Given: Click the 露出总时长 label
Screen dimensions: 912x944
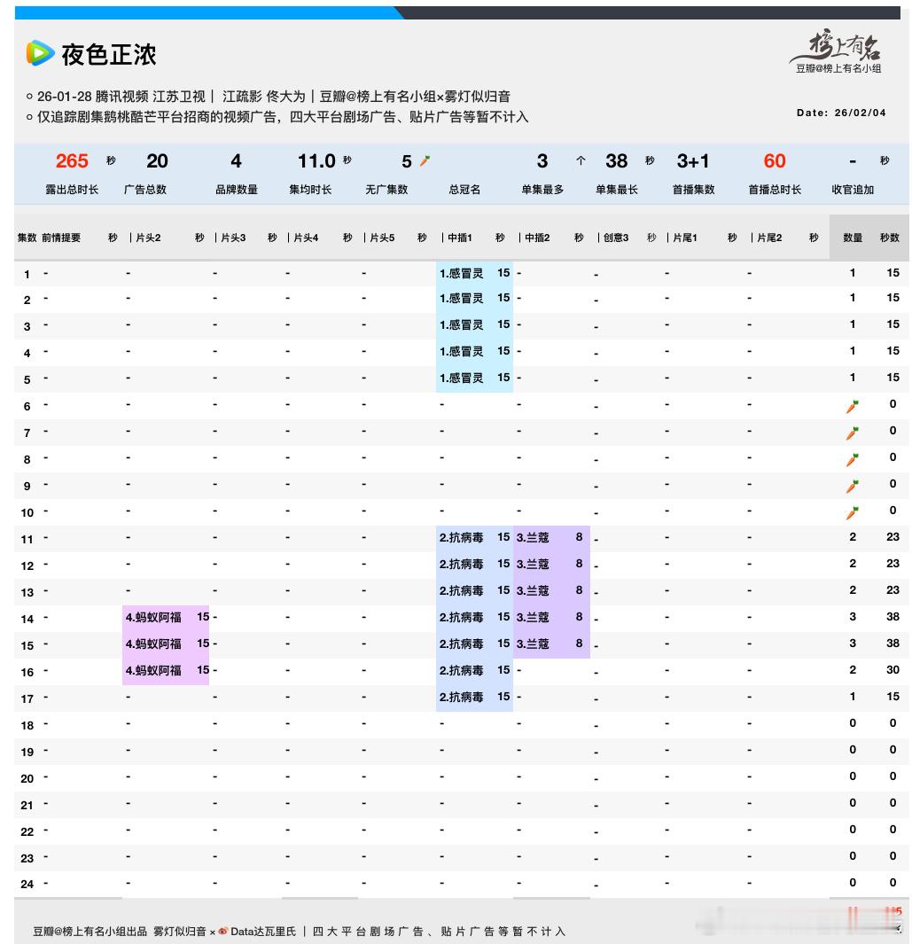Looking at the screenshot, I should pyautogui.click(x=72, y=190).
